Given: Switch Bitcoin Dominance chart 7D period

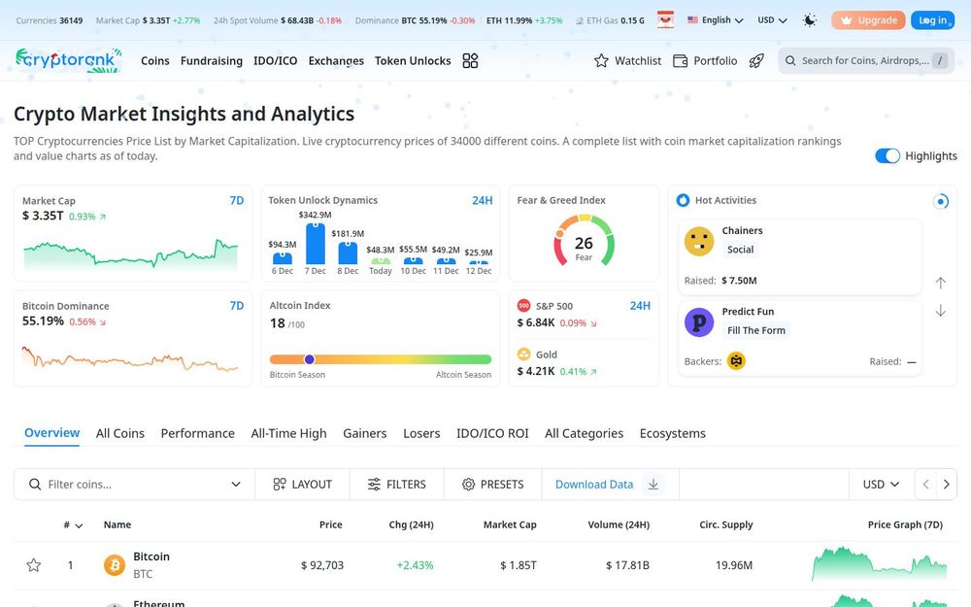Looking at the screenshot, I should (x=237, y=306).
